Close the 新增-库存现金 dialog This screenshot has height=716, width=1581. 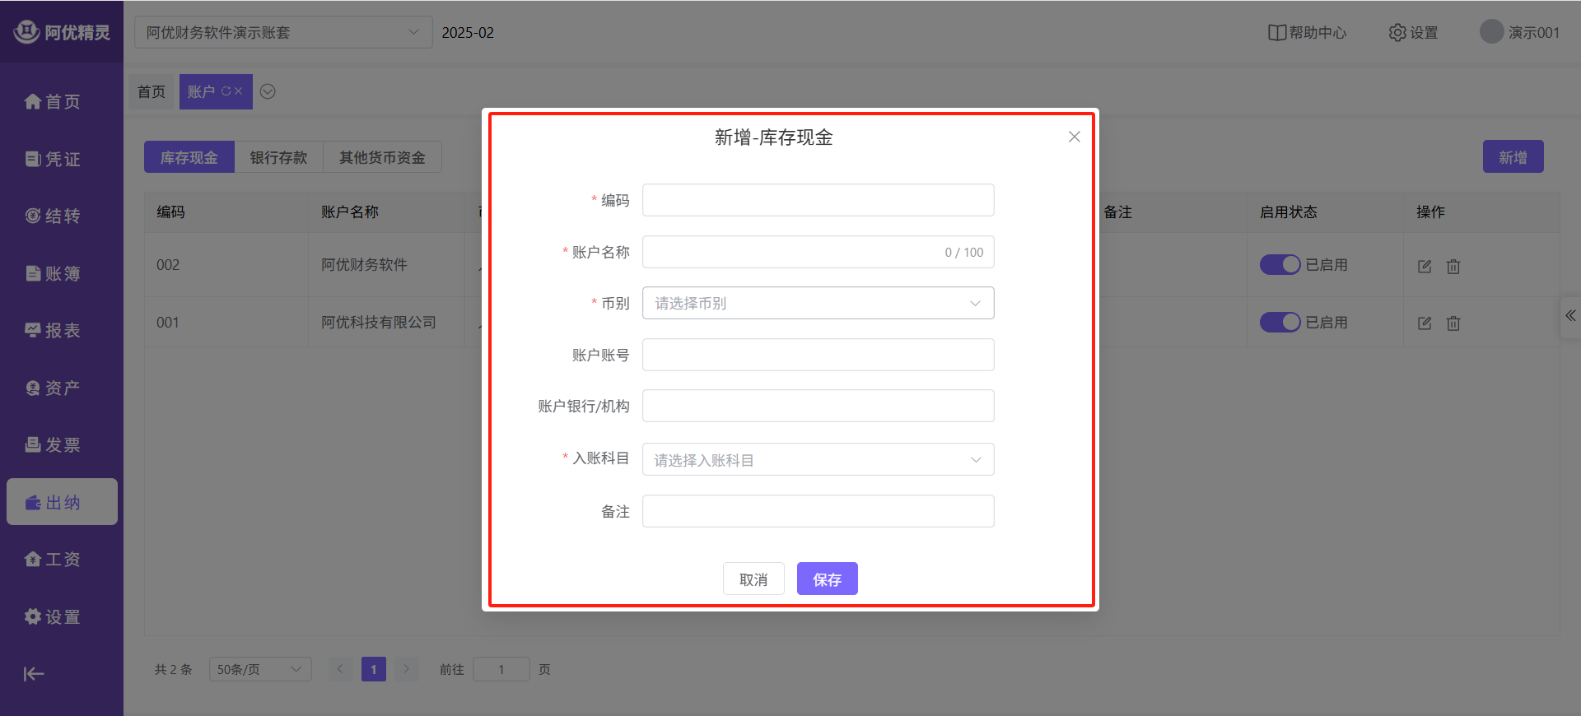click(x=1074, y=137)
